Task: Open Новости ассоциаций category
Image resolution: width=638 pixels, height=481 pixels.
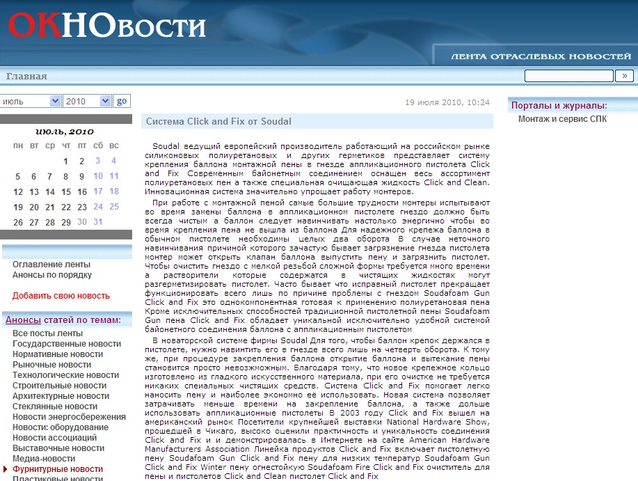Action: (x=54, y=438)
